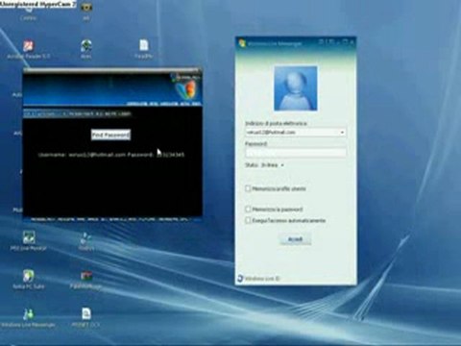This screenshot has height=346, width=461.
Task: Click the Accedi sign-in button
Action: tap(295, 239)
